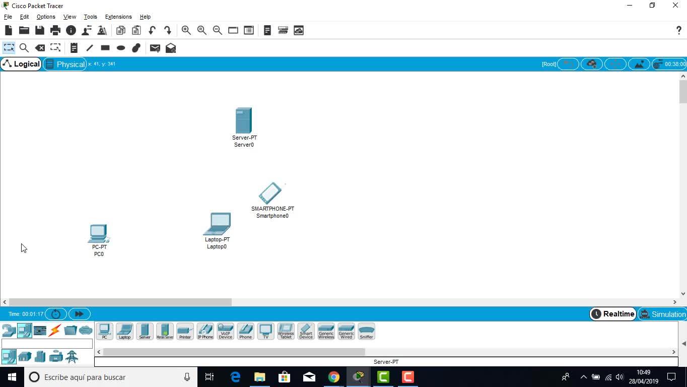Pick the PC device from palette
687x387 pixels.
point(104,331)
